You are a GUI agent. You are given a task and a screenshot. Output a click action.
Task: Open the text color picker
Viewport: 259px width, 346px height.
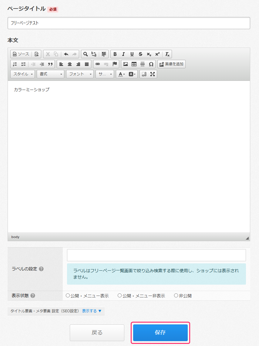click(122, 74)
